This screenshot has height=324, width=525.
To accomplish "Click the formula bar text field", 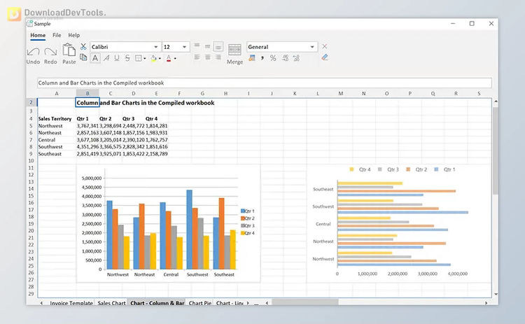I will click(264, 83).
